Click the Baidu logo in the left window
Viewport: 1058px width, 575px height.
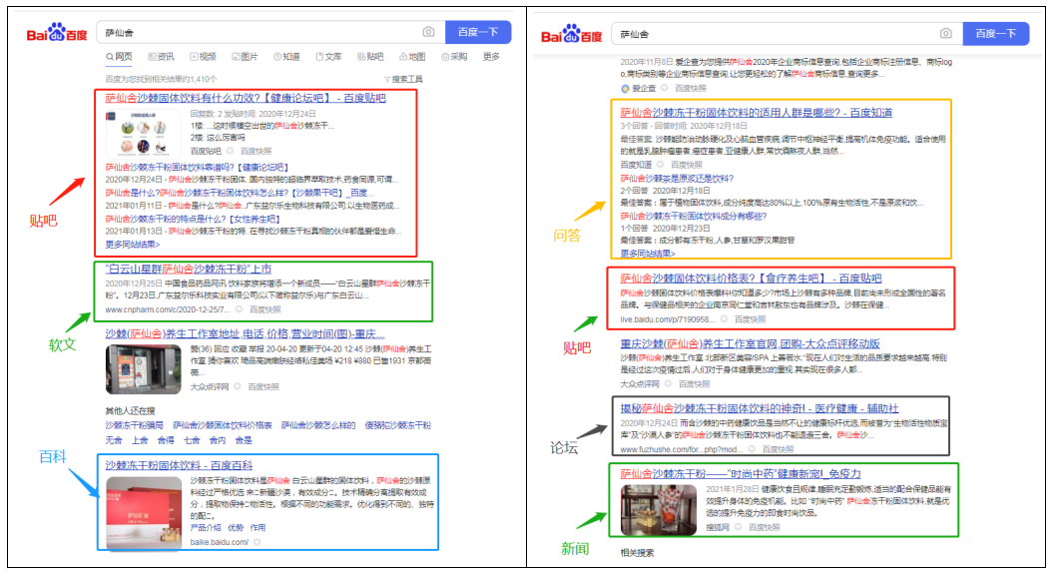57,32
